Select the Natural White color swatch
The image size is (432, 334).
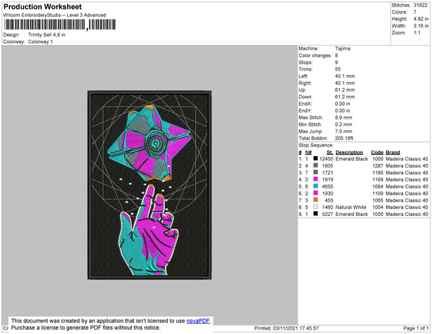[x=315, y=207]
